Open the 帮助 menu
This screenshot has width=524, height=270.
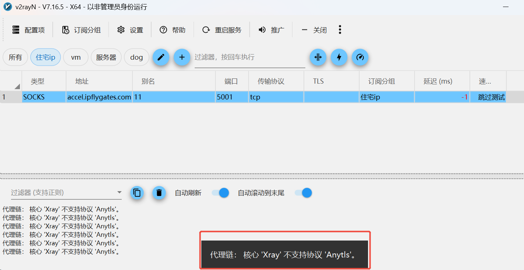[x=172, y=30]
